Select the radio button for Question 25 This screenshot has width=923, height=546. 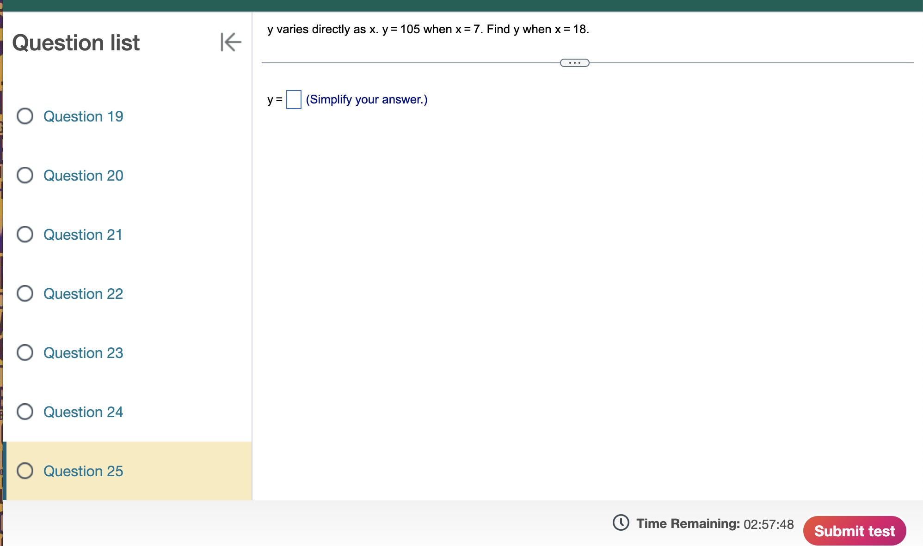25,471
